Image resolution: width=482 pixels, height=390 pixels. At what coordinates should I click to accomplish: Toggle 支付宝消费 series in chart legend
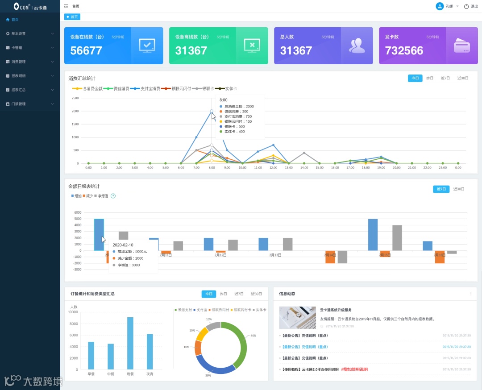point(145,88)
